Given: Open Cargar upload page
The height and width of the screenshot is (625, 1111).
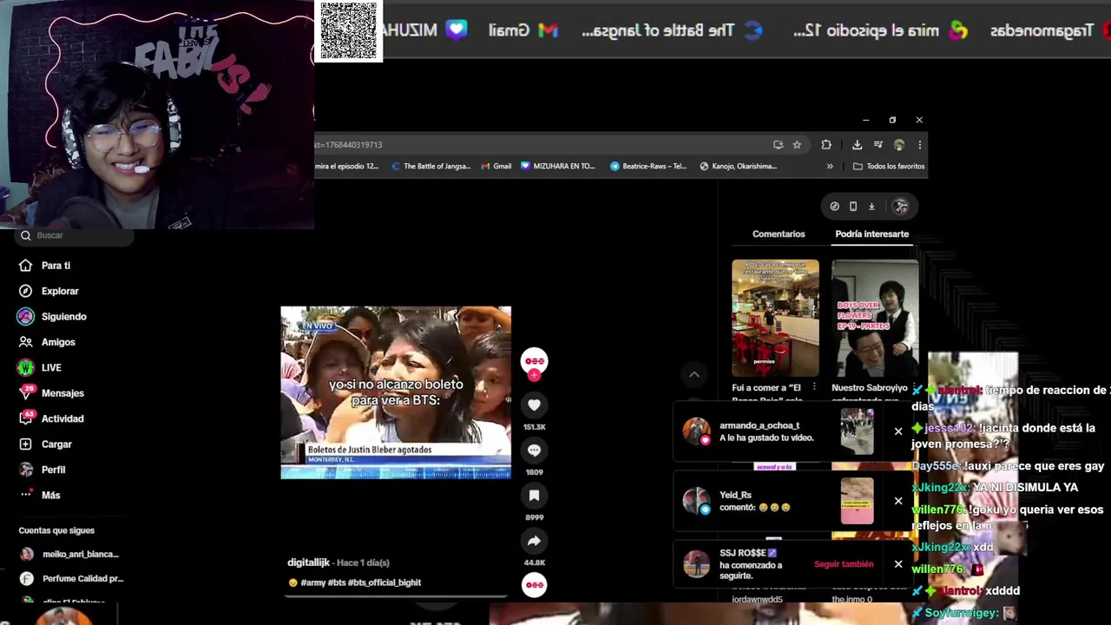Looking at the screenshot, I should click(x=56, y=444).
